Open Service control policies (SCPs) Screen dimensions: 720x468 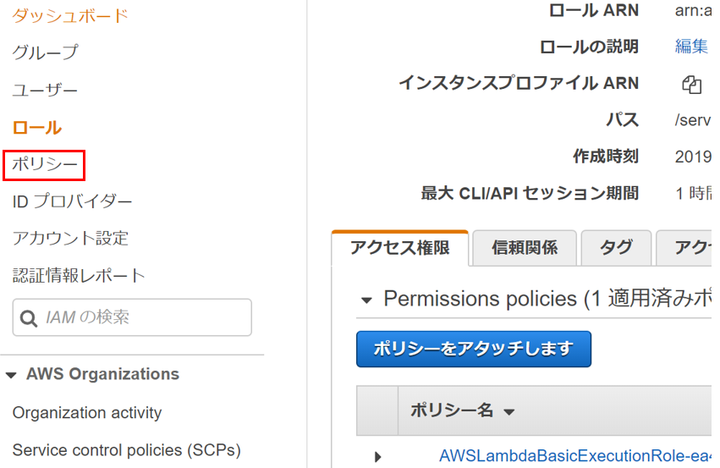tap(126, 450)
